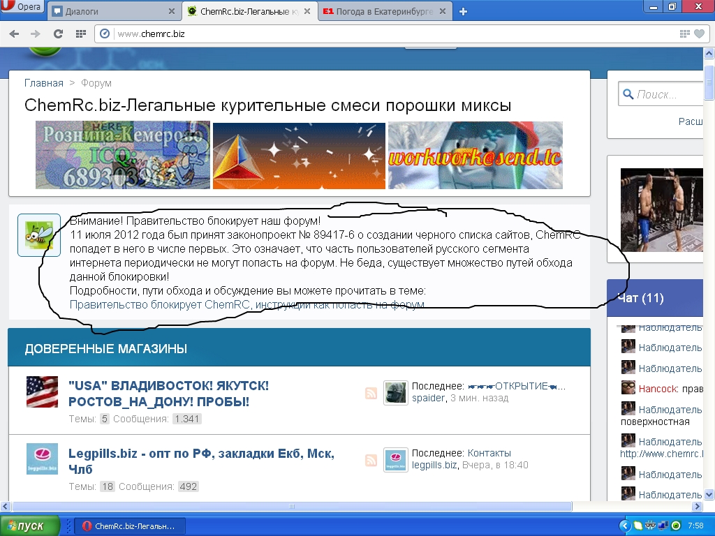Click legpills.biz avatar next to Контакты
Image resolution: width=715 pixels, height=536 pixels.
(x=396, y=460)
